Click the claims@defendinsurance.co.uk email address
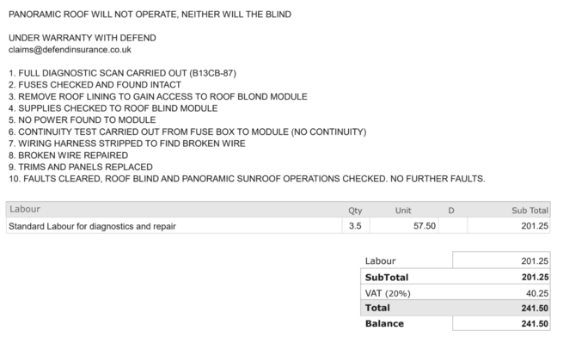The width and height of the screenshot is (563, 343). (x=70, y=50)
